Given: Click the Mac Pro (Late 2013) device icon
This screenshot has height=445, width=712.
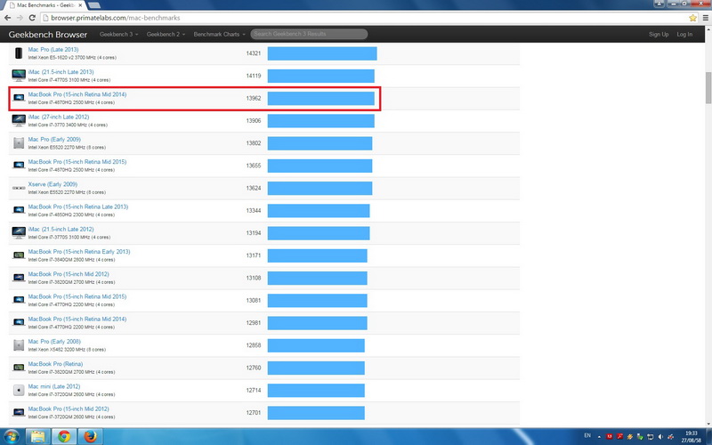Looking at the screenshot, I should [x=19, y=53].
